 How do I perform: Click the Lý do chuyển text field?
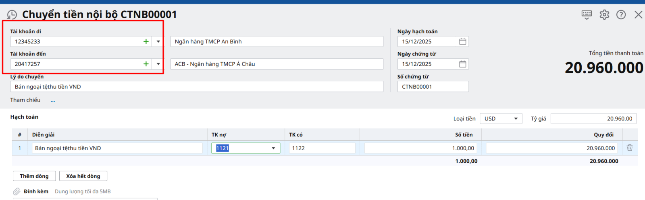pyautogui.click(x=196, y=87)
